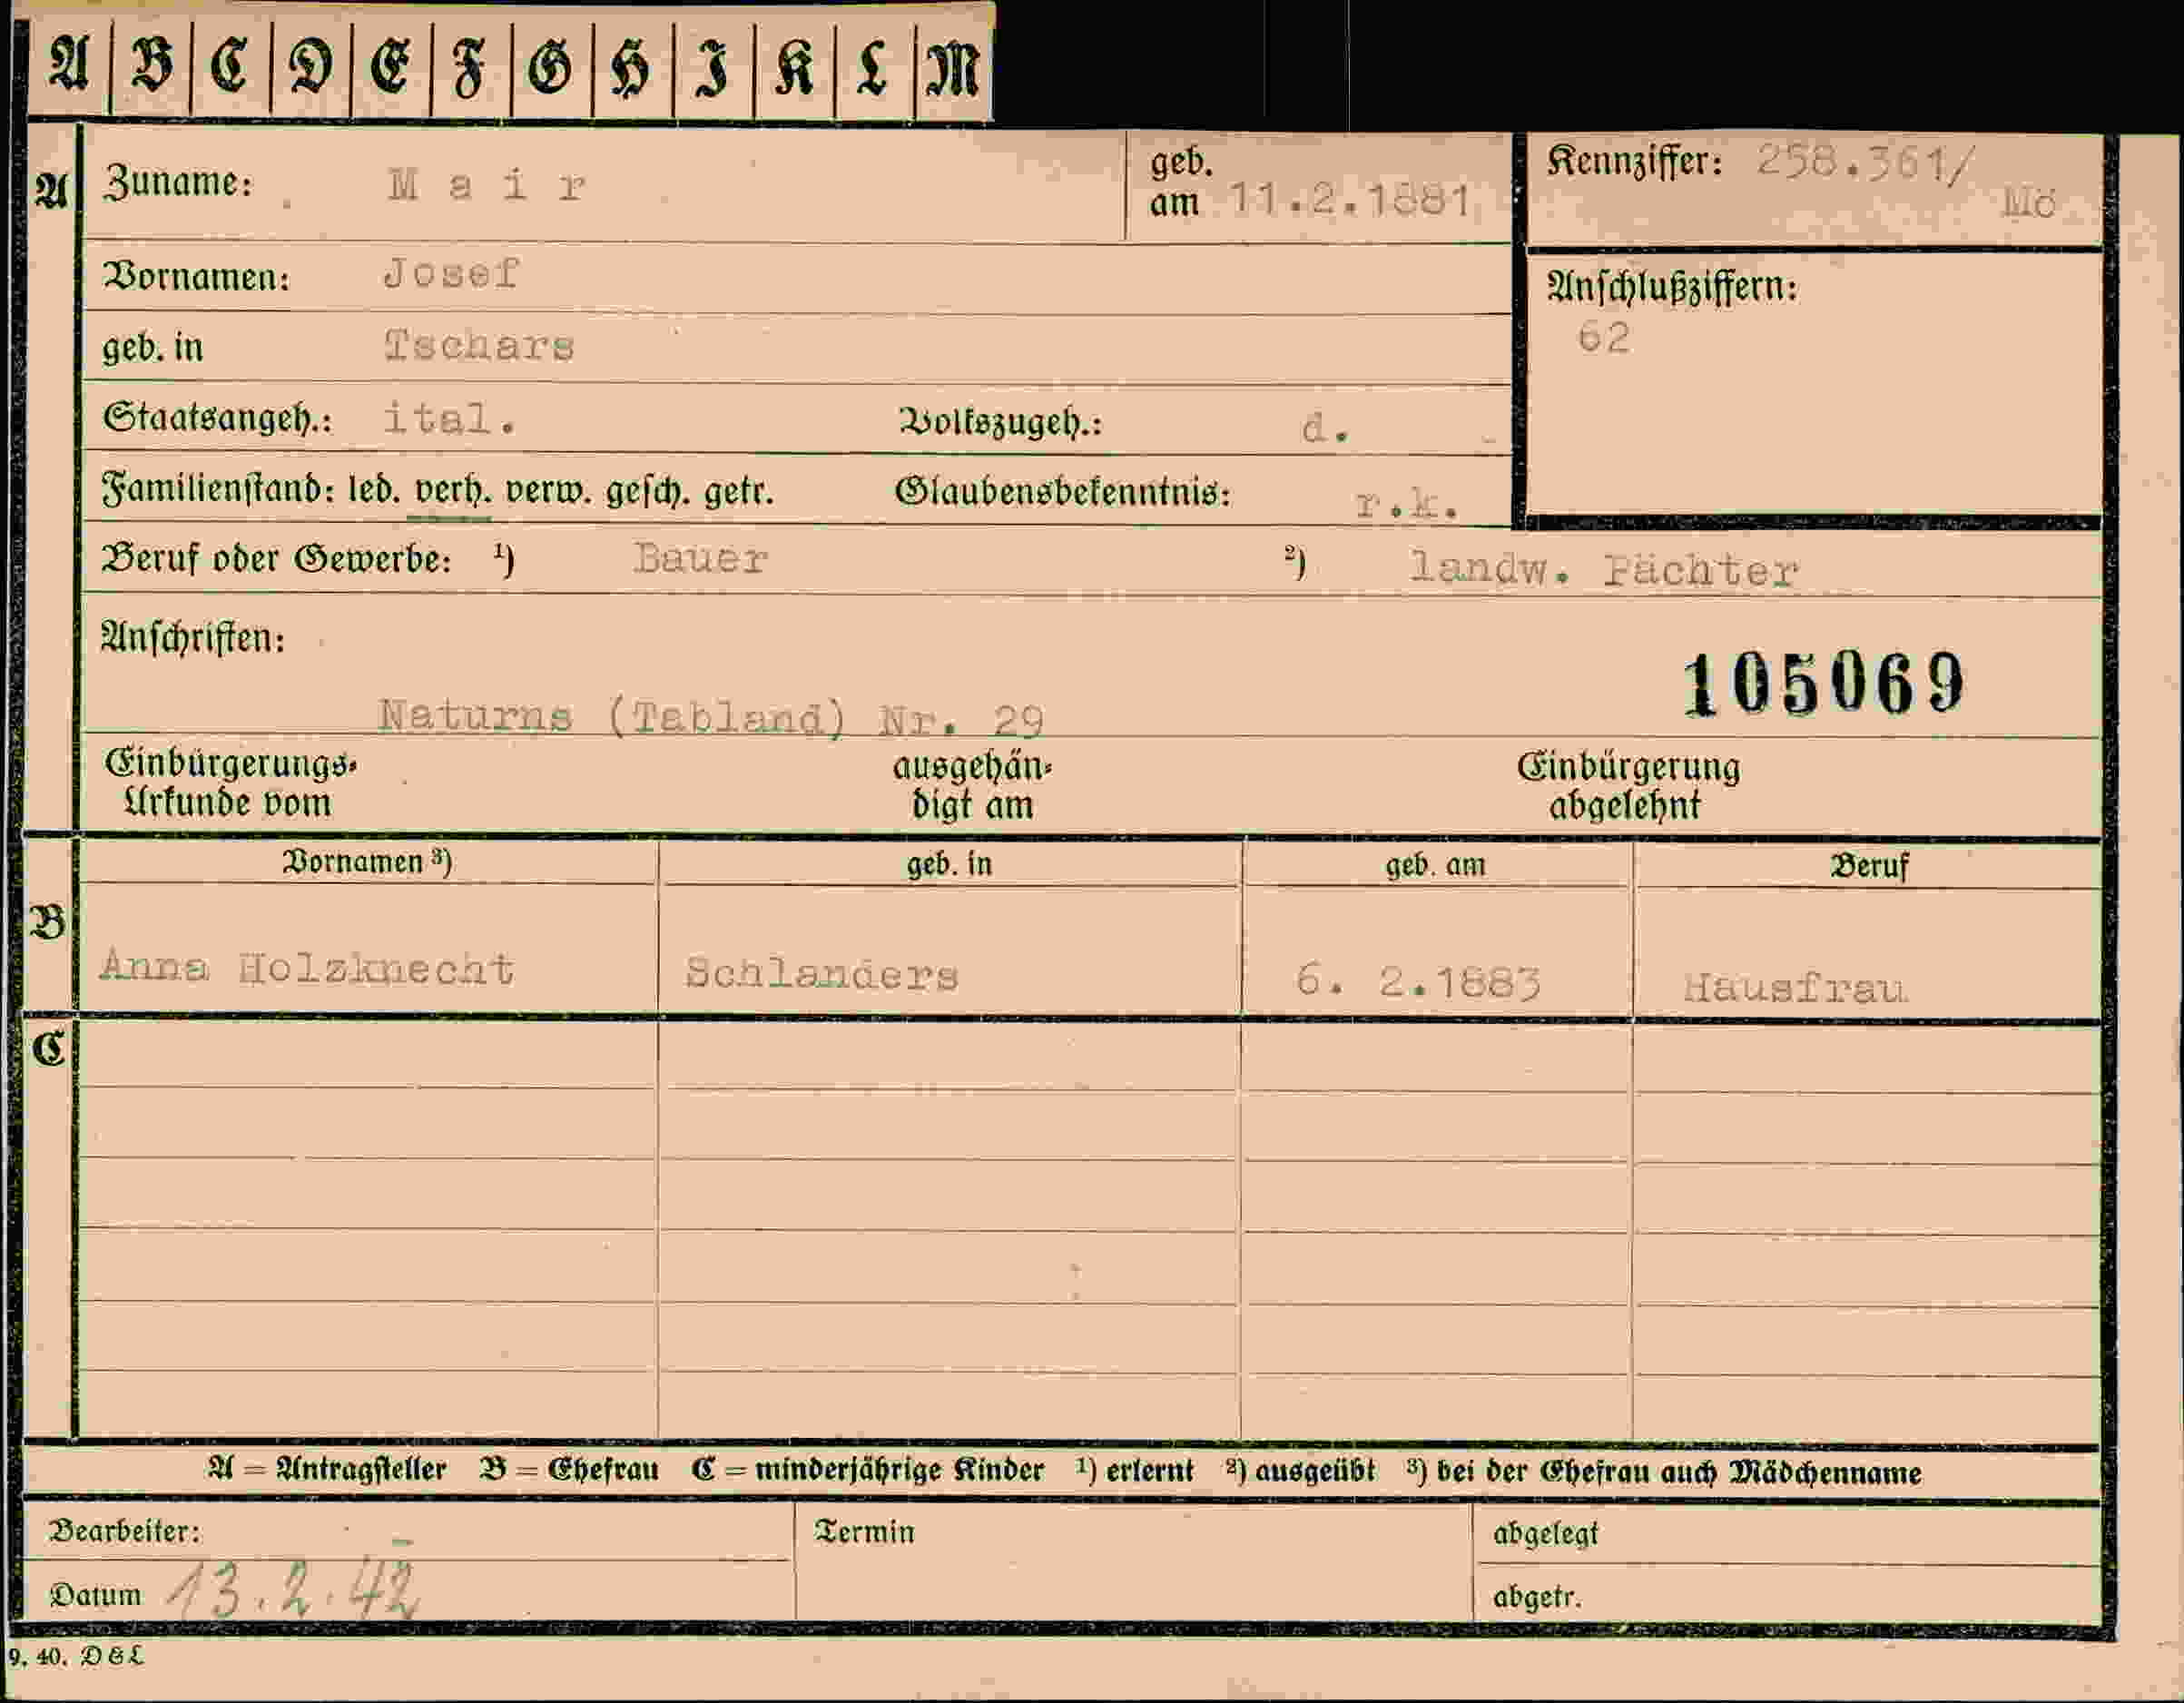Click the 'Termin' label
Image resolution: width=2184 pixels, height=1703 pixels.
[x=865, y=1532]
